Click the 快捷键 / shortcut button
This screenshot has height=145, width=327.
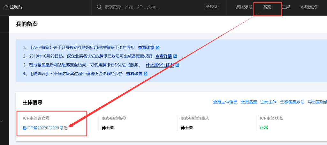click(x=213, y=7)
